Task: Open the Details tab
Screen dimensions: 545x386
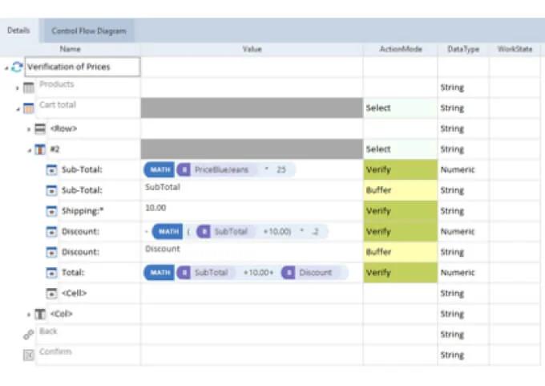Action: click(18, 31)
